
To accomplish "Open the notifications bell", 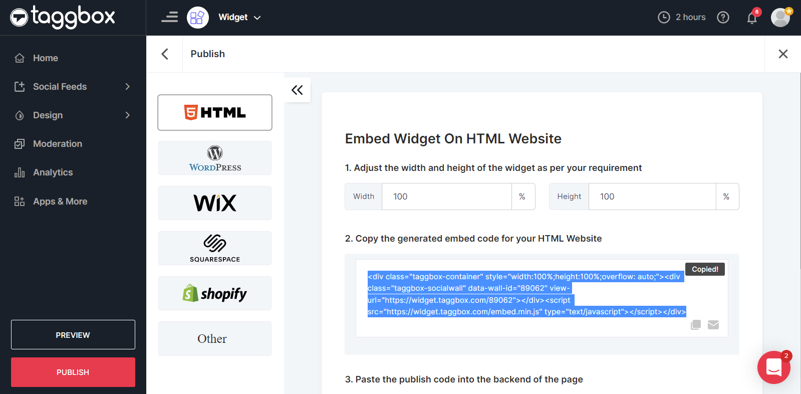I will (752, 18).
